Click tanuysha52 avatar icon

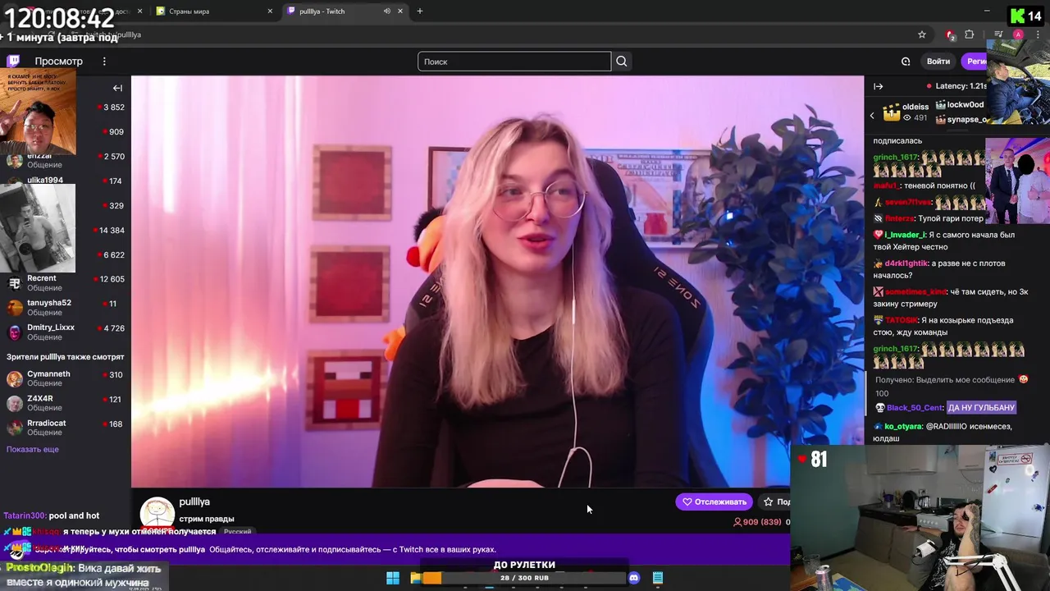pyautogui.click(x=15, y=308)
